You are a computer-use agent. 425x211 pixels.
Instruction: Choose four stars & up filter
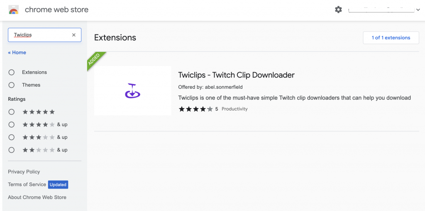11,125
